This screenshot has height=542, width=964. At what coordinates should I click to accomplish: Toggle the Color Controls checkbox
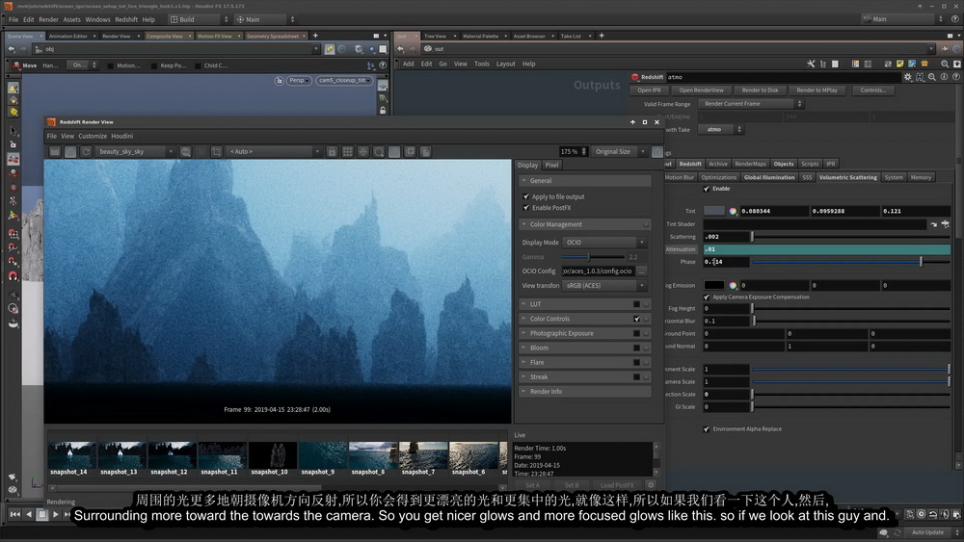(637, 320)
